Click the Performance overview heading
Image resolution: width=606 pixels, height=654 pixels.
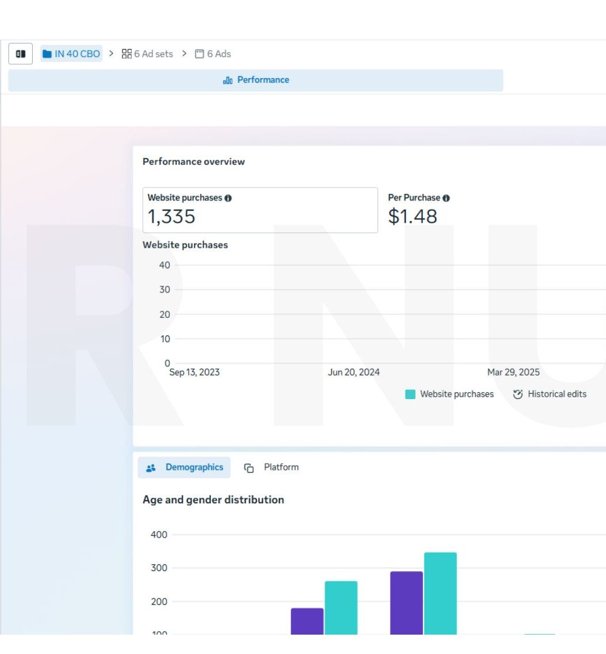click(194, 162)
